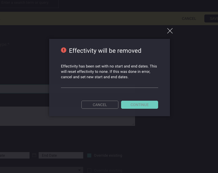
Task: Open the calendar date picker icon
Action: 34,155
